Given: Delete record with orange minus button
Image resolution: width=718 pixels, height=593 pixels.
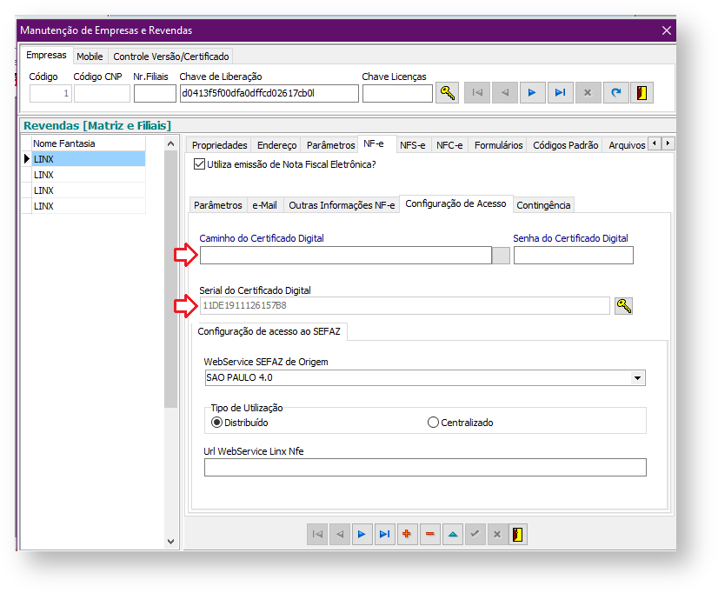Looking at the screenshot, I should (x=429, y=535).
